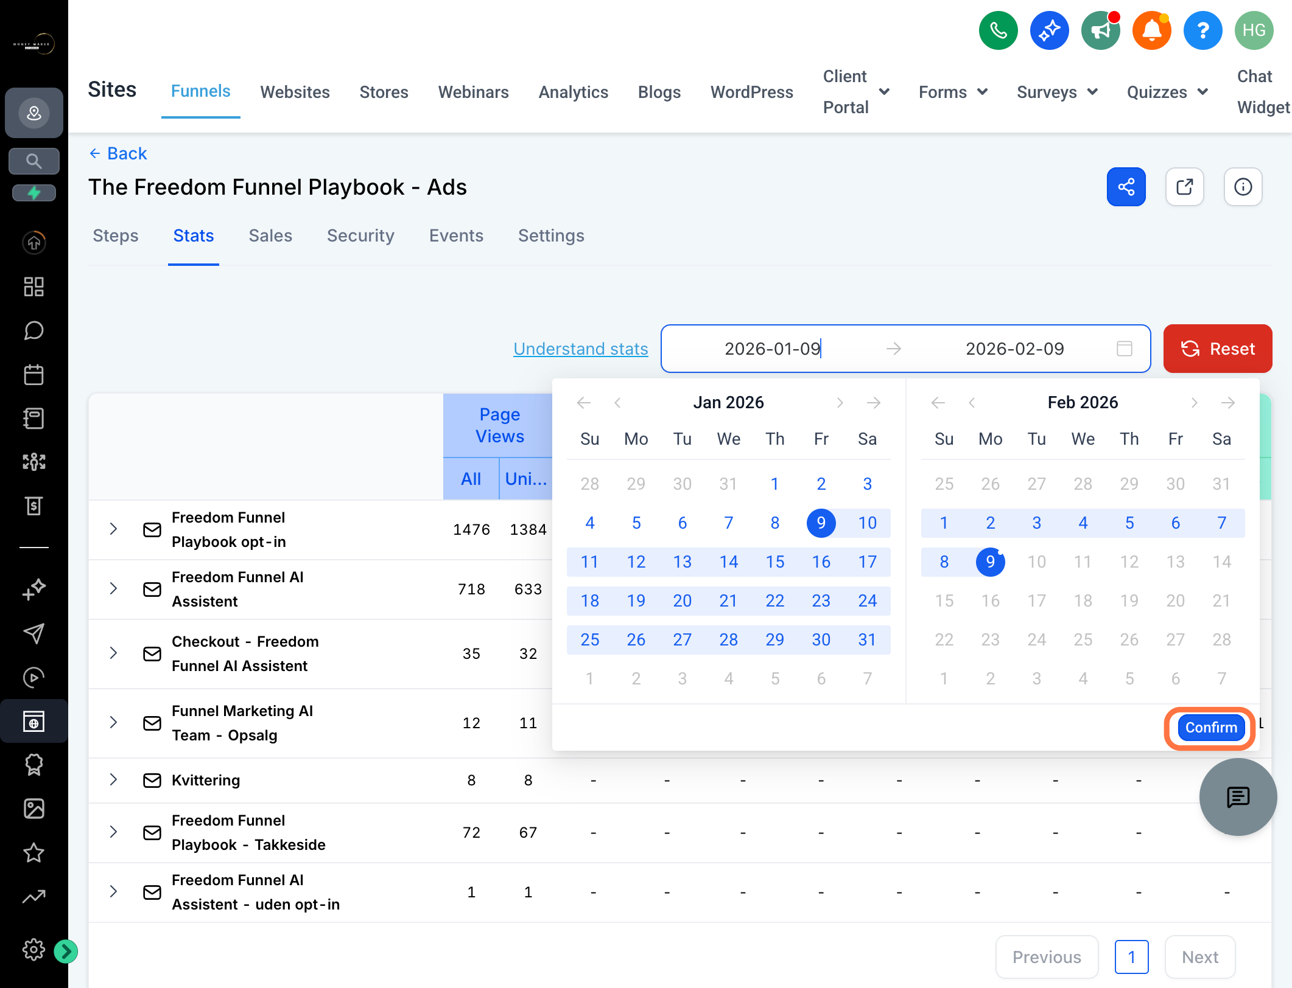
Task: Click the Next pagination button
Action: pos(1199,957)
